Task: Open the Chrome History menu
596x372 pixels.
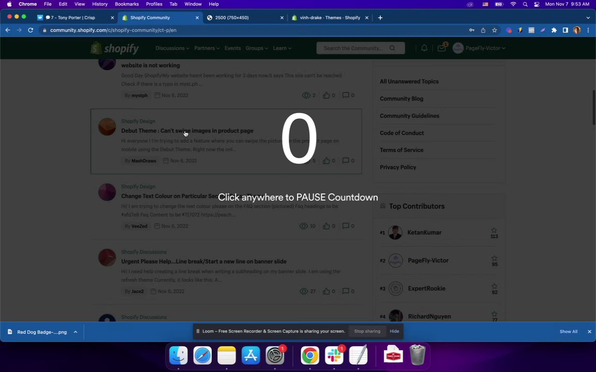Action: [x=99, y=4]
